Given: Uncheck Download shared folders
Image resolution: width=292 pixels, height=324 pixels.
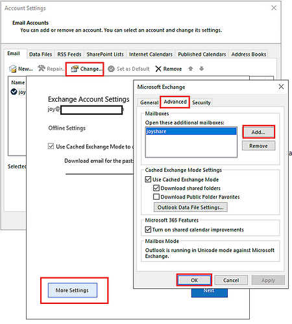Looking at the screenshot, I should pos(156,188).
